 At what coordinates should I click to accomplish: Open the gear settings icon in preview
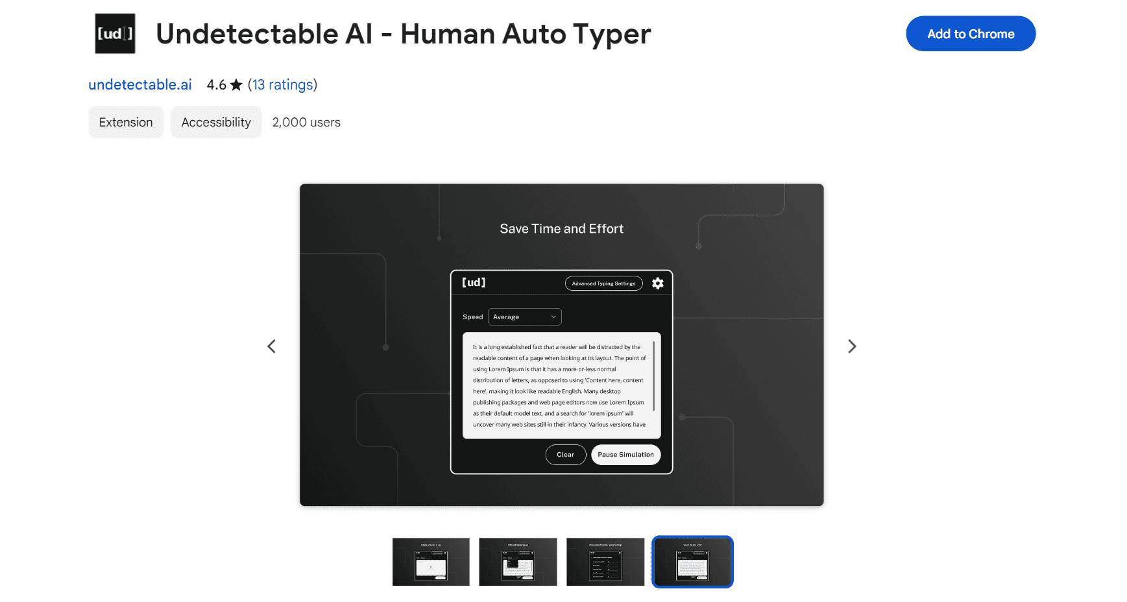click(x=657, y=283)
